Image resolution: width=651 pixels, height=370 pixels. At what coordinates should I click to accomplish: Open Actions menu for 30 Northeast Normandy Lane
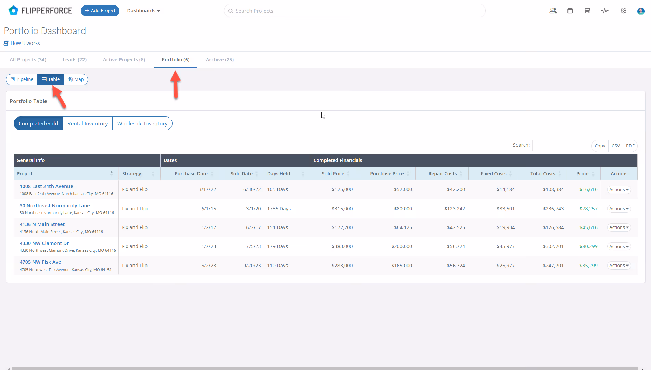619,209
